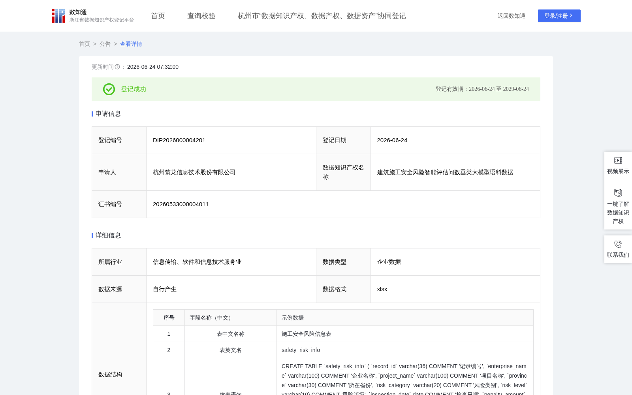
Task: Open the 查询校验 menu item
Action: pos(201,16)
